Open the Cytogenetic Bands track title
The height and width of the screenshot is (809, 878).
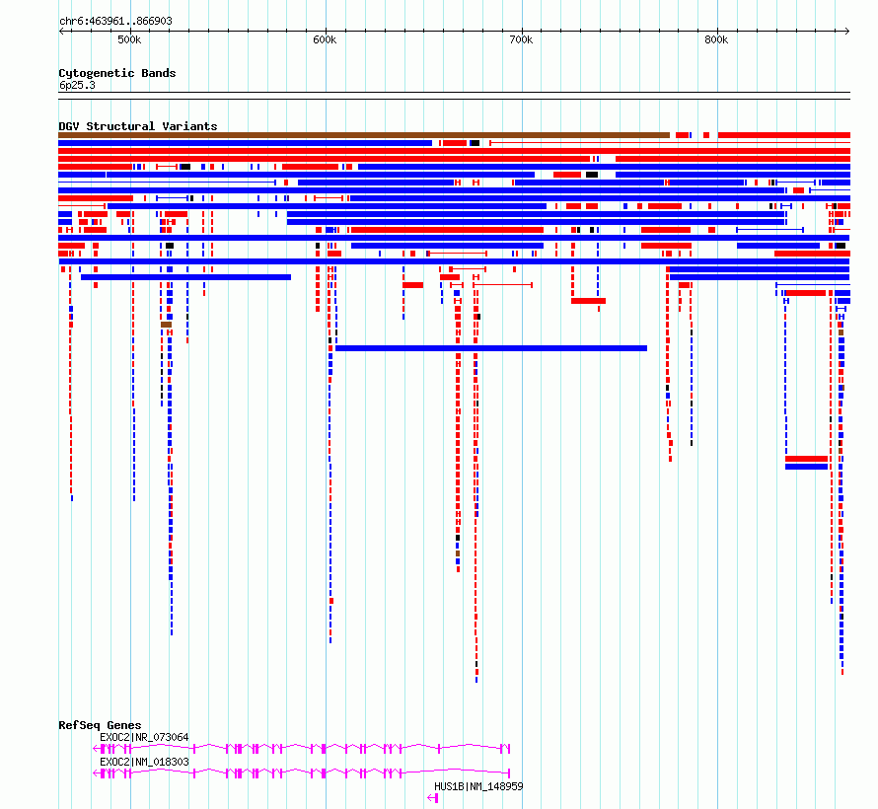click(x=117, y=73)
